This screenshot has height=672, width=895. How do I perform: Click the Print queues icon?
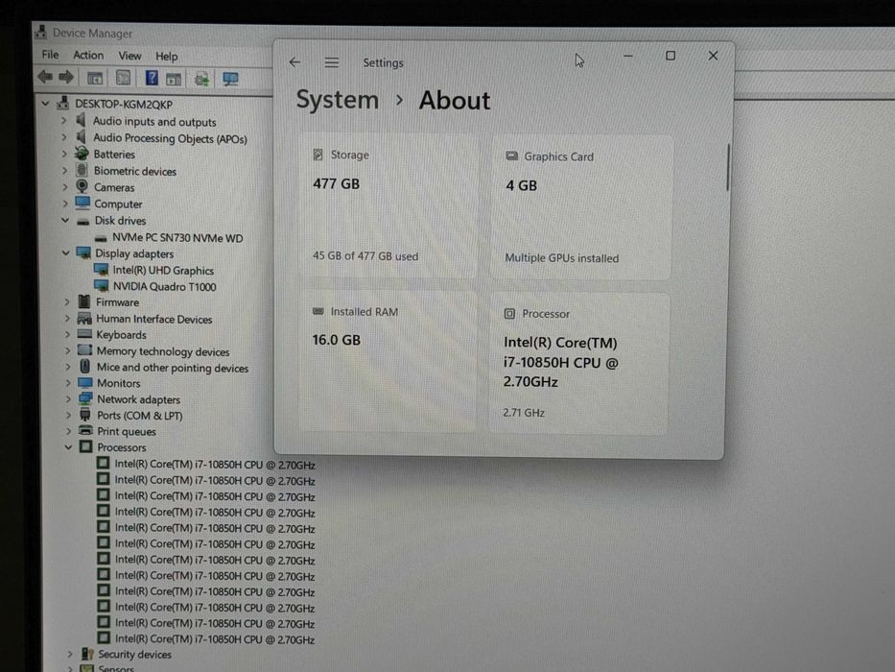[85, 430]
